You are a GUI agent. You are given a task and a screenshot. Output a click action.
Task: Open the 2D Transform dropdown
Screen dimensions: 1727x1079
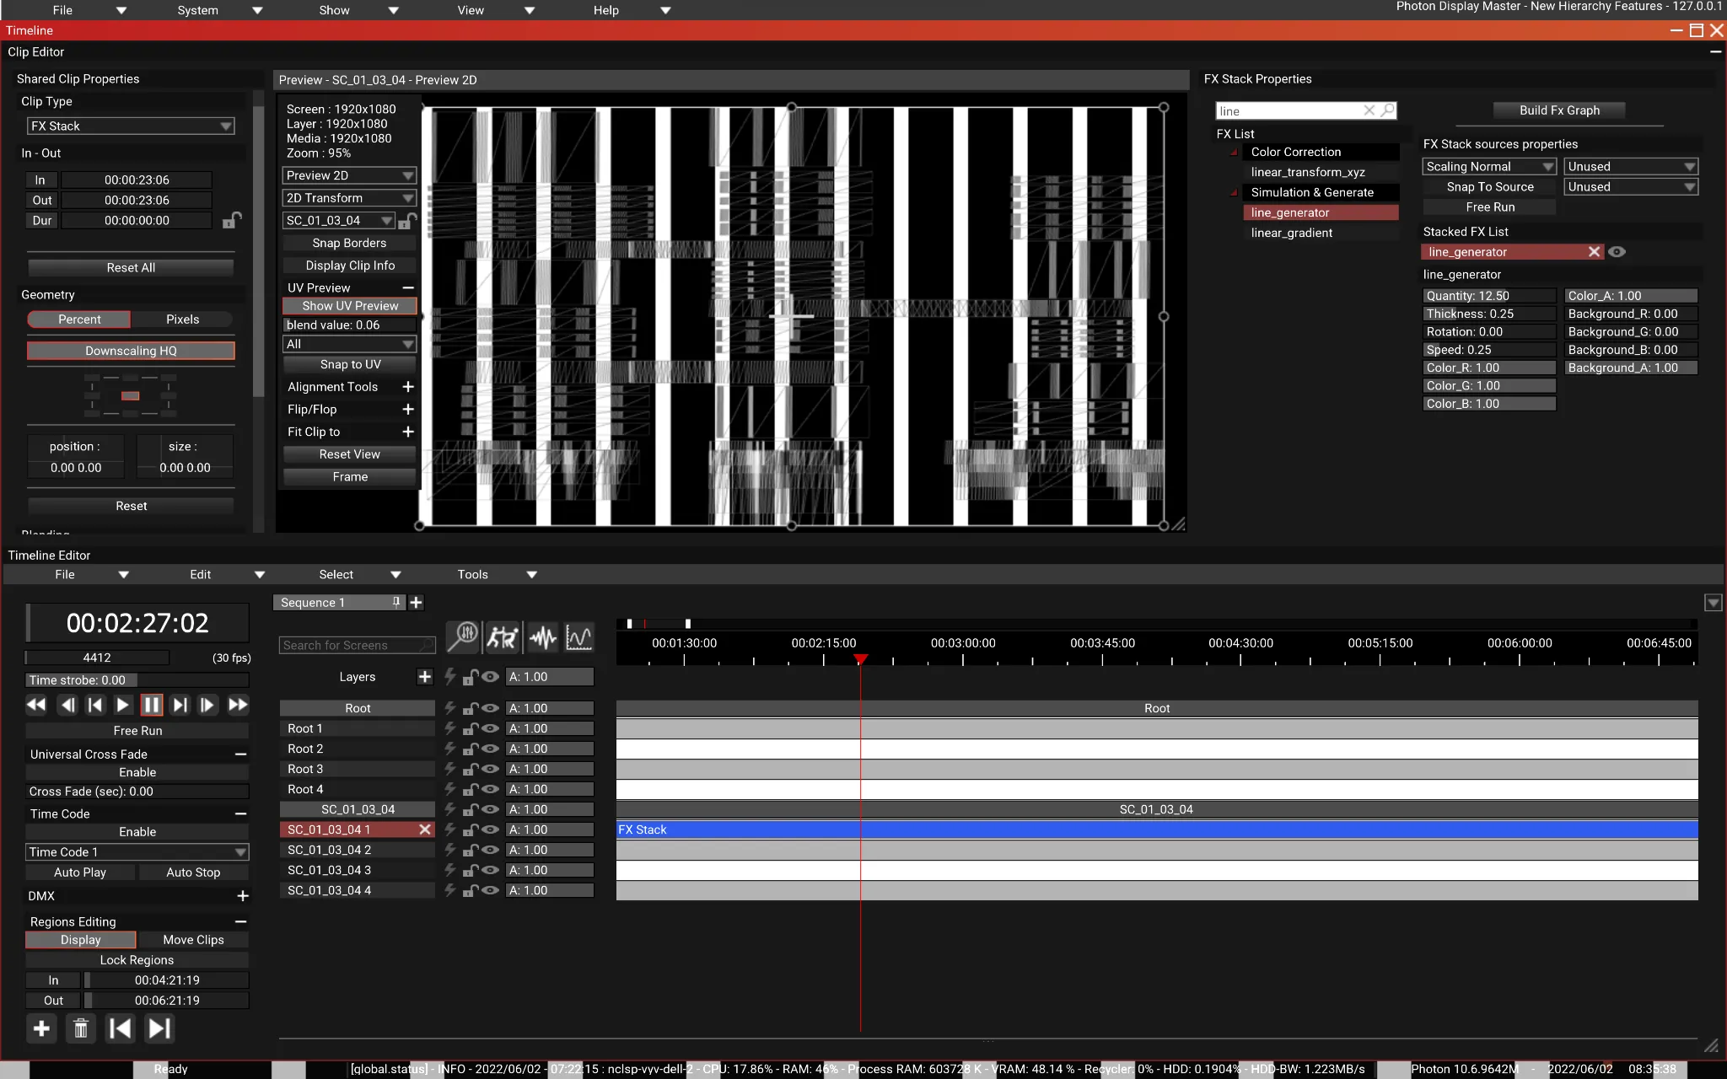point(350,198)
